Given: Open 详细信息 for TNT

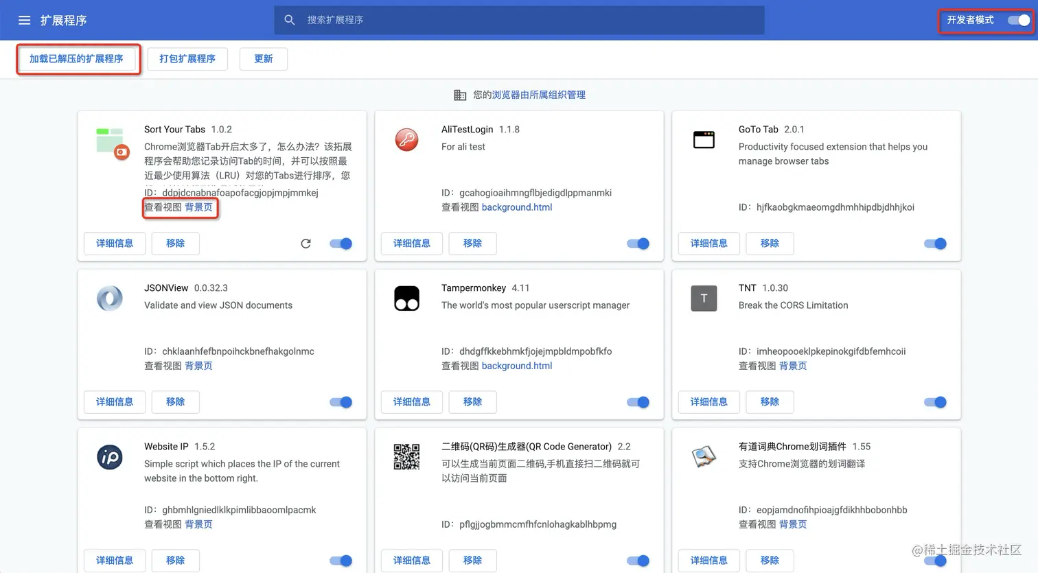Looking at the screenshot, I should click(709, 402).
